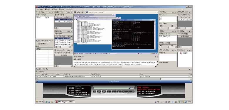This screenshot has width=229, height=110.
Task: Click the display text scroll-down arrow
Action: coord(157,64)
